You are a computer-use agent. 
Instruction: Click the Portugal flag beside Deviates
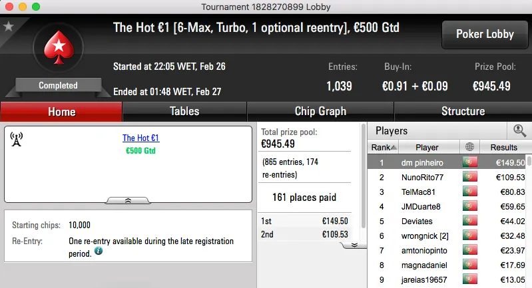point(471,221)
